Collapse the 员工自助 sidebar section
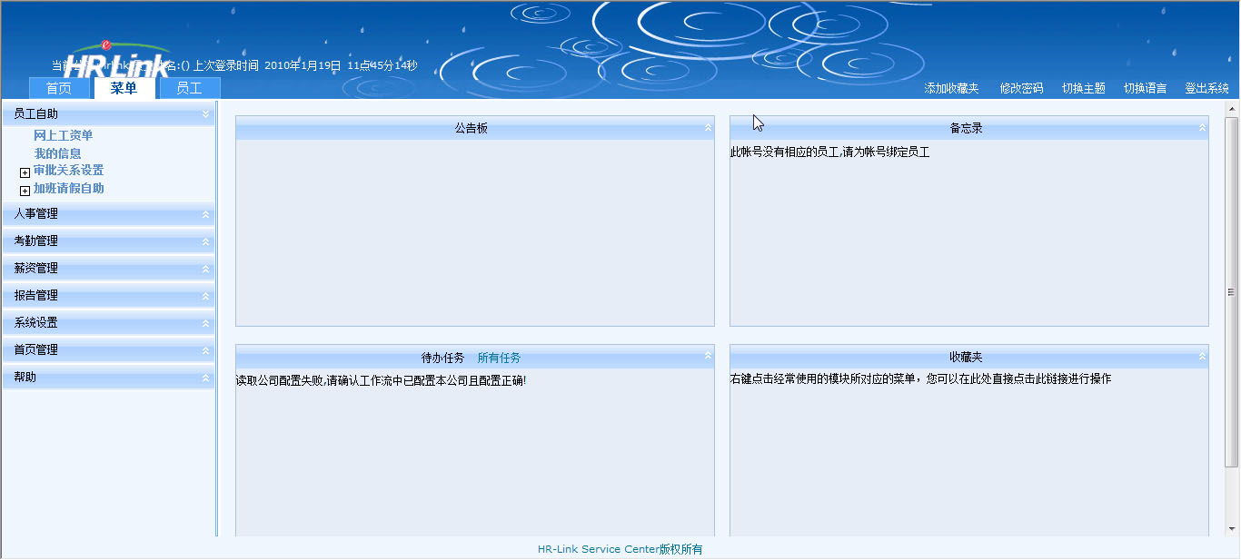Screen dimensions: 1241x560 (x=205, y=114)
